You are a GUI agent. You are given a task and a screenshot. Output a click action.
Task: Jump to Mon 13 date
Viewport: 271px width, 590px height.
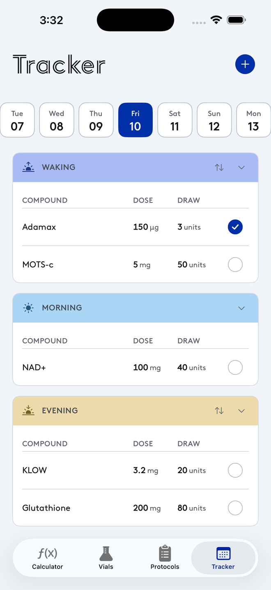click(254, 120)
